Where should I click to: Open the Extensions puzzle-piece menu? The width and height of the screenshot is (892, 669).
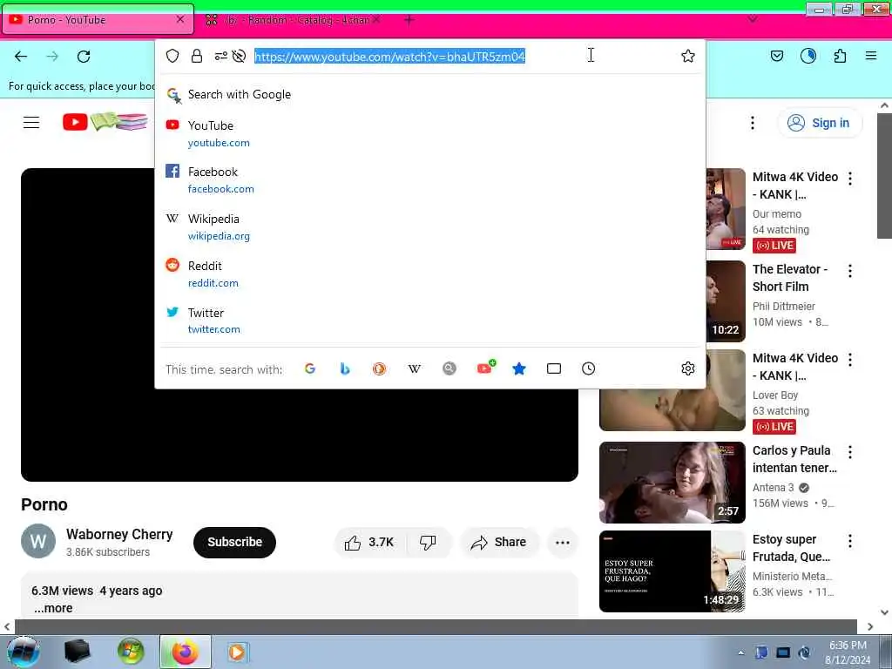coord(841,56)
